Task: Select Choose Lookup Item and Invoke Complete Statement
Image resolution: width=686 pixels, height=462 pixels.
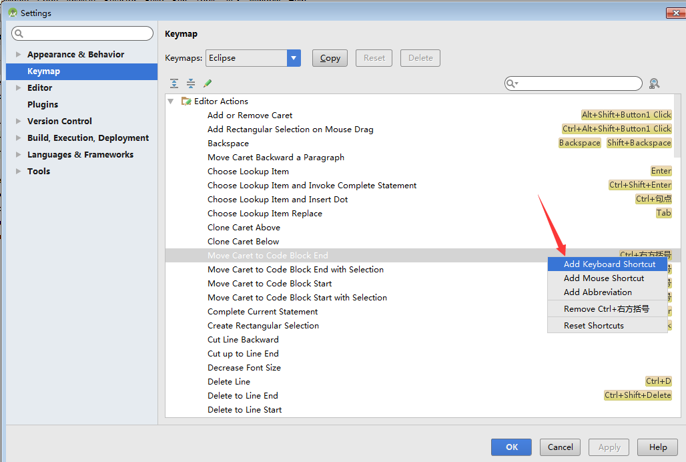Action: (312, 186)
